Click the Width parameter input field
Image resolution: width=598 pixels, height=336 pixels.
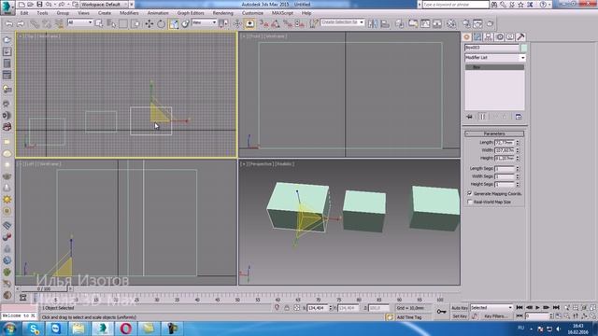[x=505, y=150]
